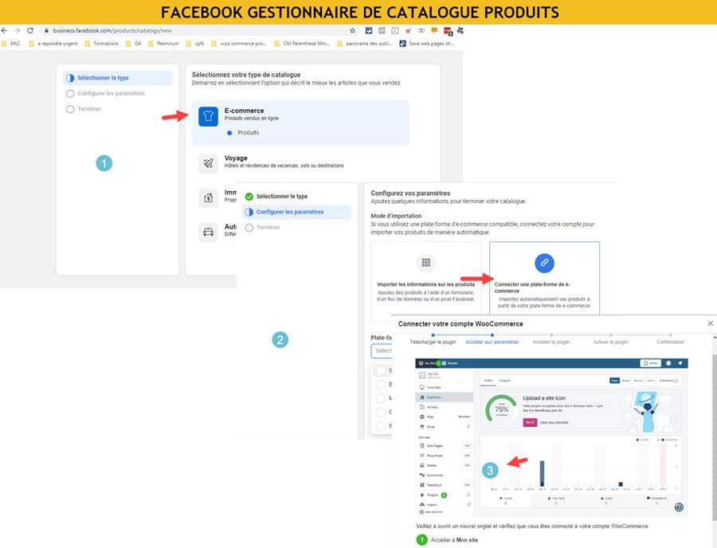
Task: Click the Immobilier house icon
Action: (208, 198)
